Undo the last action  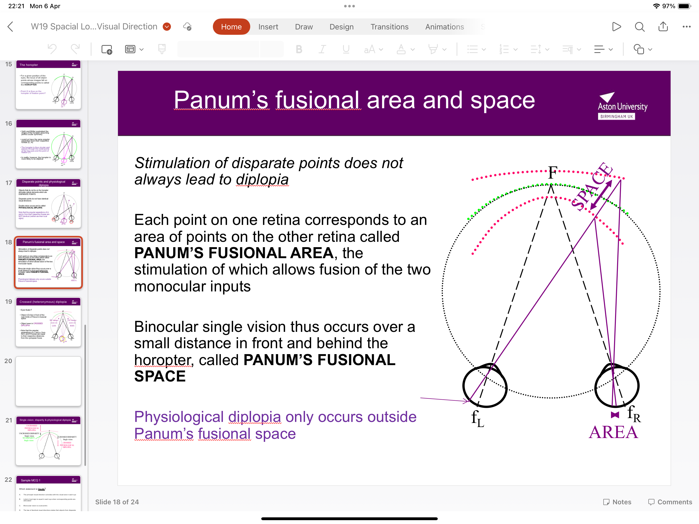(52, 49)
